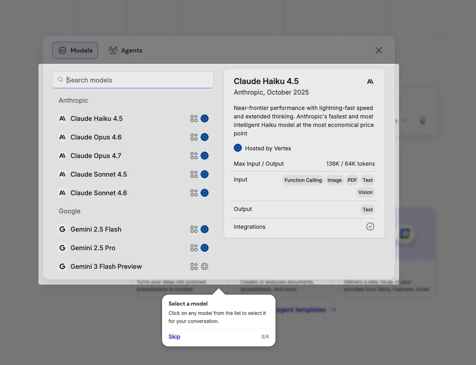Click the Function Calling input tag
476x365 pixels.
303,180
